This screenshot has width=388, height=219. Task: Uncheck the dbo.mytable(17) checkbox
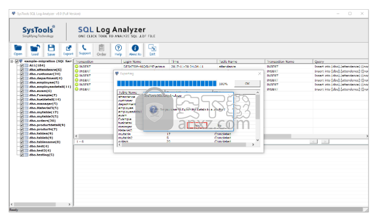(x=22, y=112)
